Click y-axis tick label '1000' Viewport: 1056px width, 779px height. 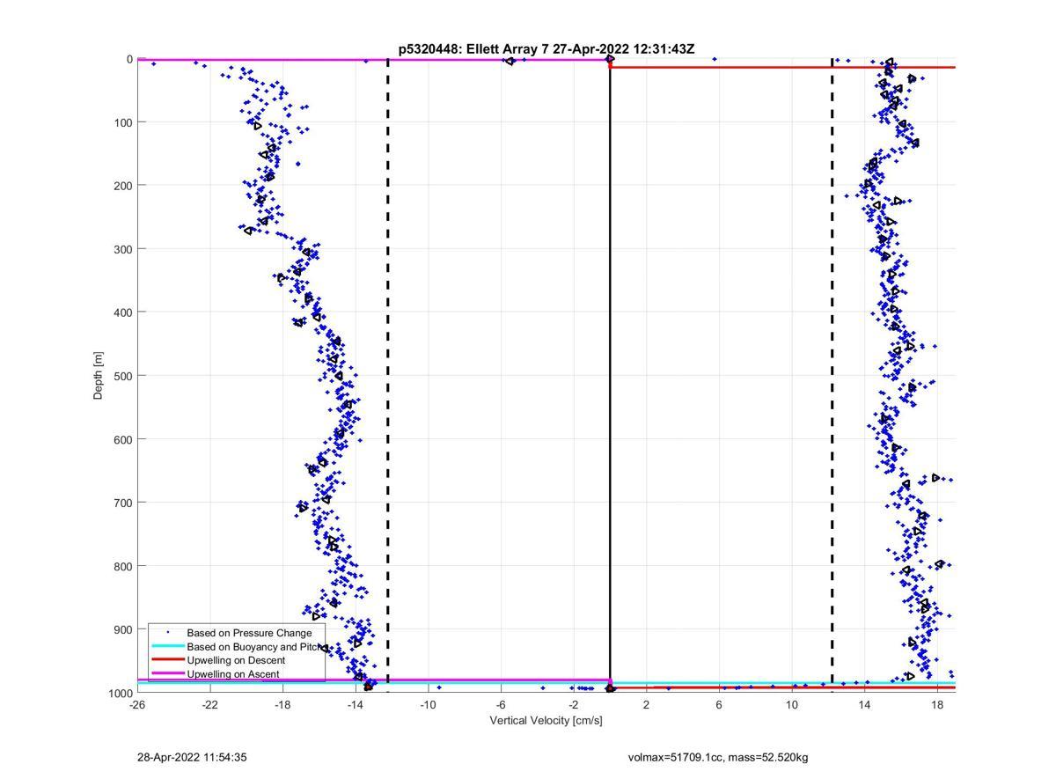click(120, 694)
